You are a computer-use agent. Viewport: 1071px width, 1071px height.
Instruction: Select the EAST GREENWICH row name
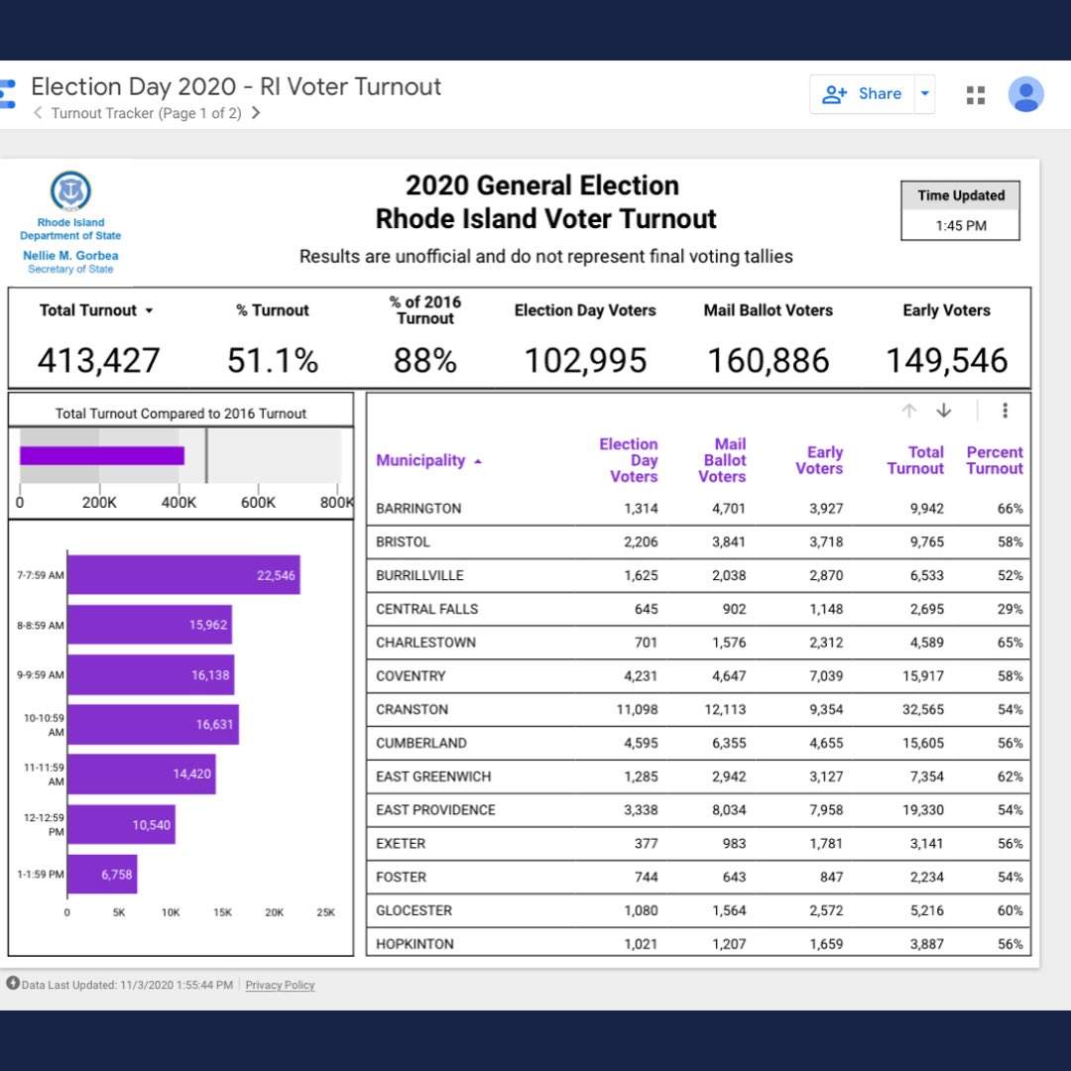433,776
